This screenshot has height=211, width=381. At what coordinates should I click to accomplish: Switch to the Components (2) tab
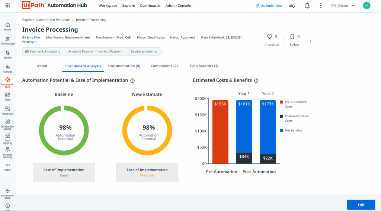pos(164,66)
